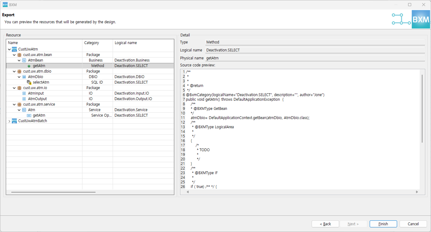Collapse the CustUwAtrn root node
431x232 pixels.
pyautogui.click(x=9, y=49)
